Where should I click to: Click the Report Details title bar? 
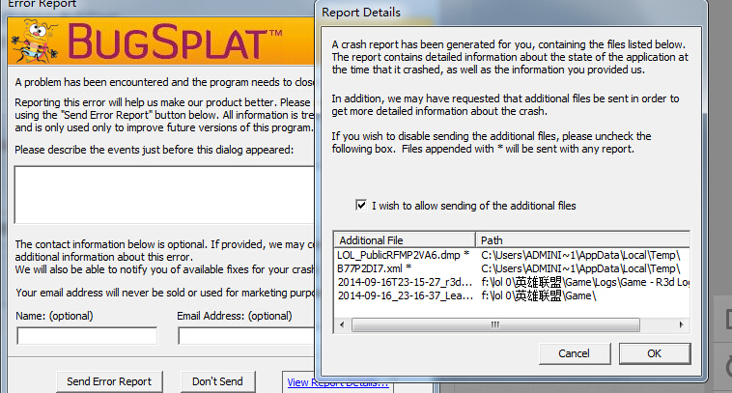click(x=511, y=13)
